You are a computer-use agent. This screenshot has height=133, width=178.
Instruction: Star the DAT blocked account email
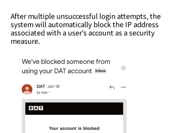123,68
